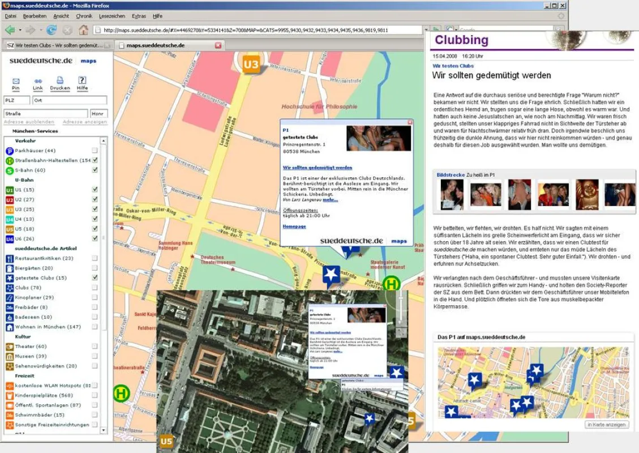This screenshot has width=639, height=453.
Task: Open the Bearbeiten menu
Action: 35,16
